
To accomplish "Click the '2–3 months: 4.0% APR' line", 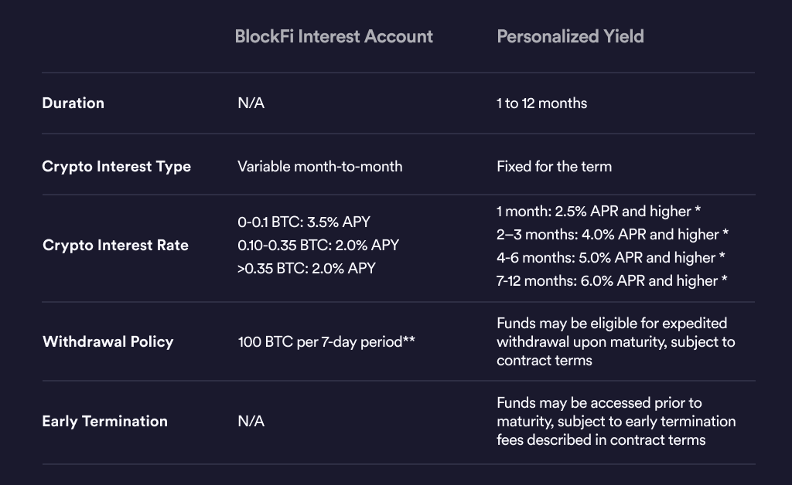I will [x=613, y=234].
